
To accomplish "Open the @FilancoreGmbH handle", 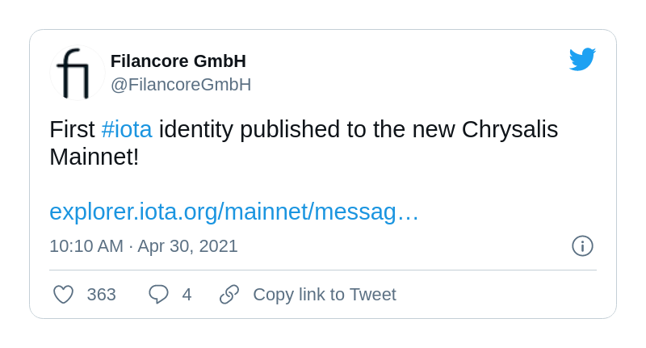I will point(181,85).
